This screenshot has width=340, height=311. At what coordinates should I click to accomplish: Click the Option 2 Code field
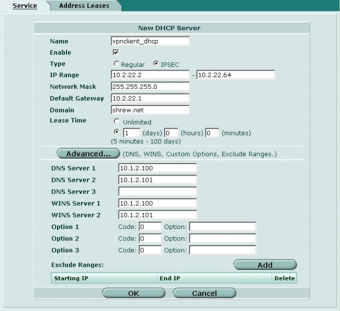point(150,238)
